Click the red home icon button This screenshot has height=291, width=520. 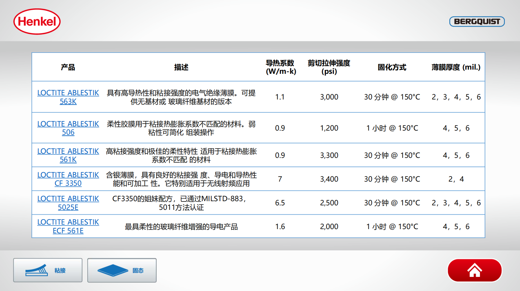[474, 270]
